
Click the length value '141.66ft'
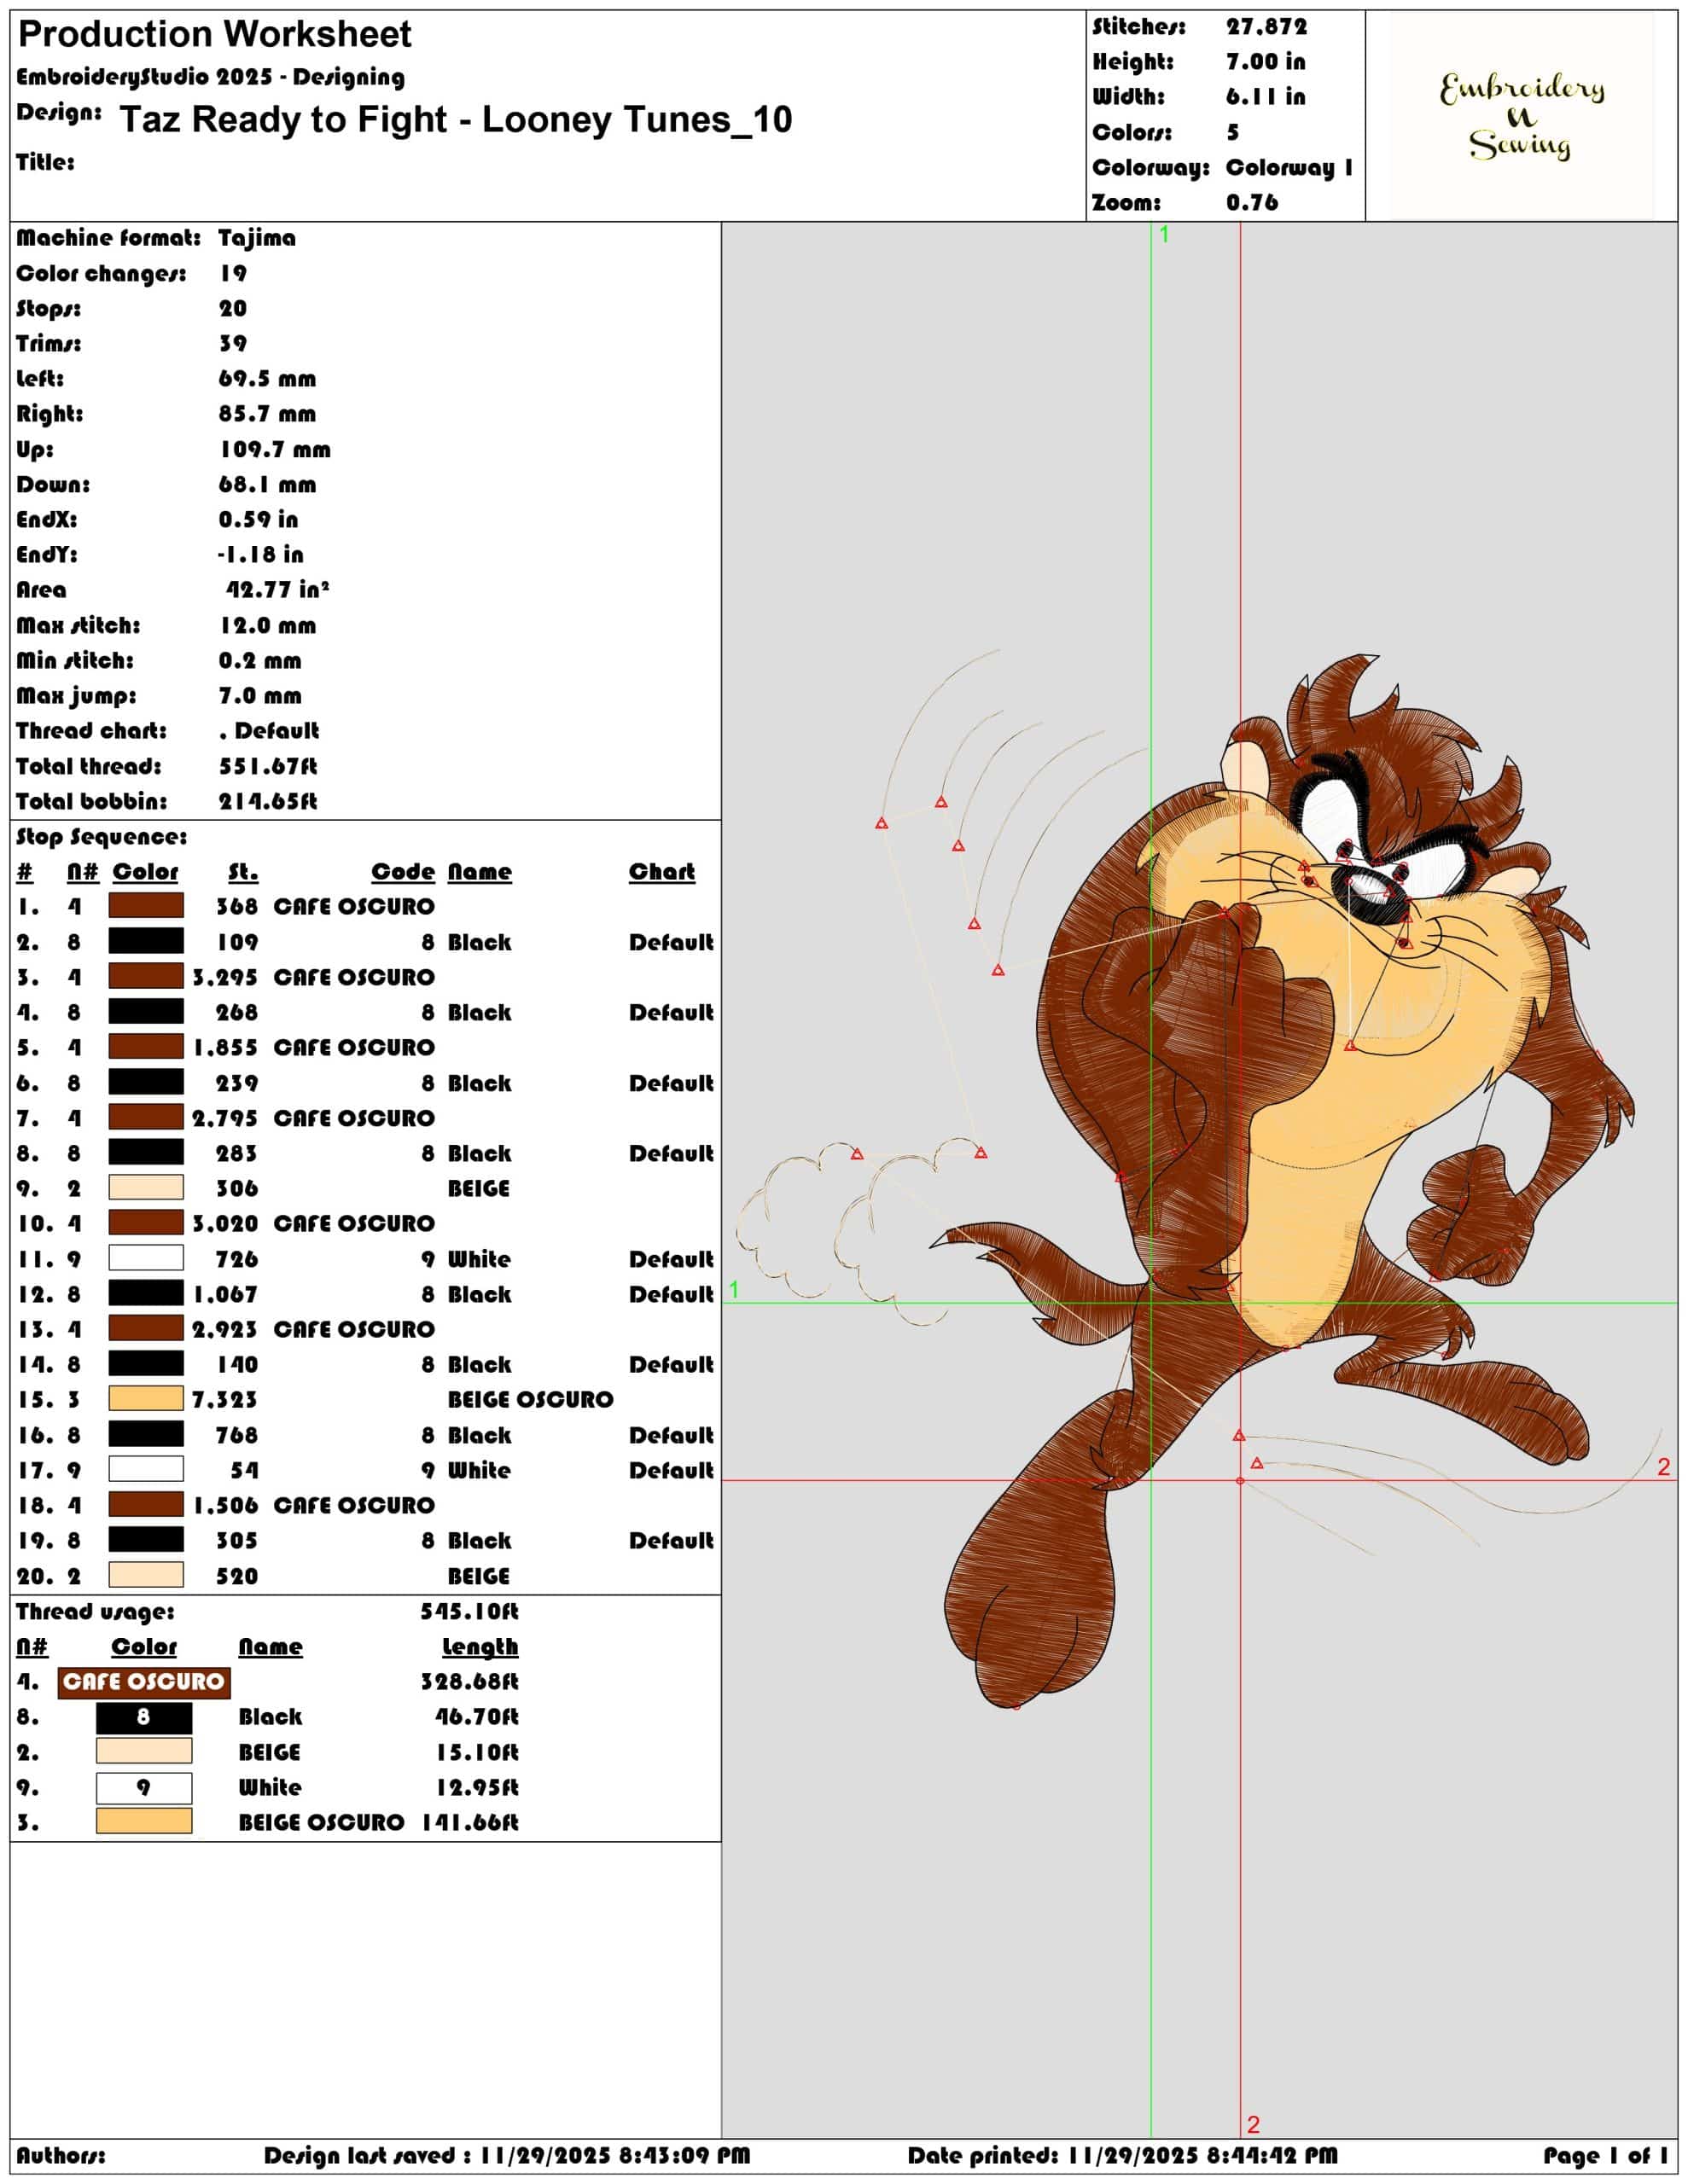[x=470, y=1822]
